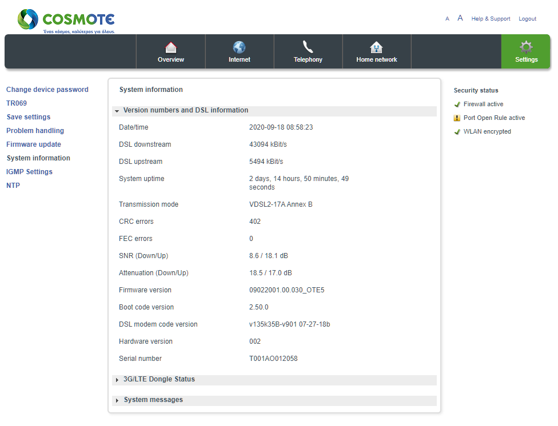Open the TR069 settings page

[x=17, y=103]
